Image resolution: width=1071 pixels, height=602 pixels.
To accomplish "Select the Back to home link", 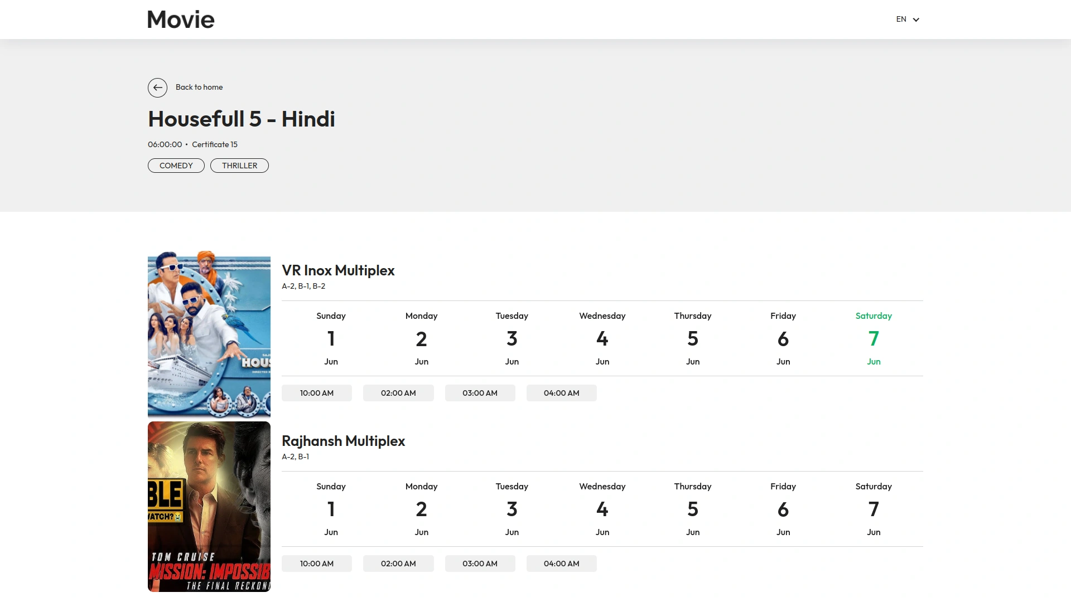I will 199,87.
